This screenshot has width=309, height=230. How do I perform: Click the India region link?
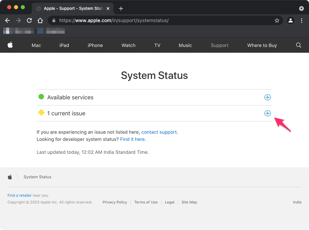pyautogui.click(x=297, y=202)
